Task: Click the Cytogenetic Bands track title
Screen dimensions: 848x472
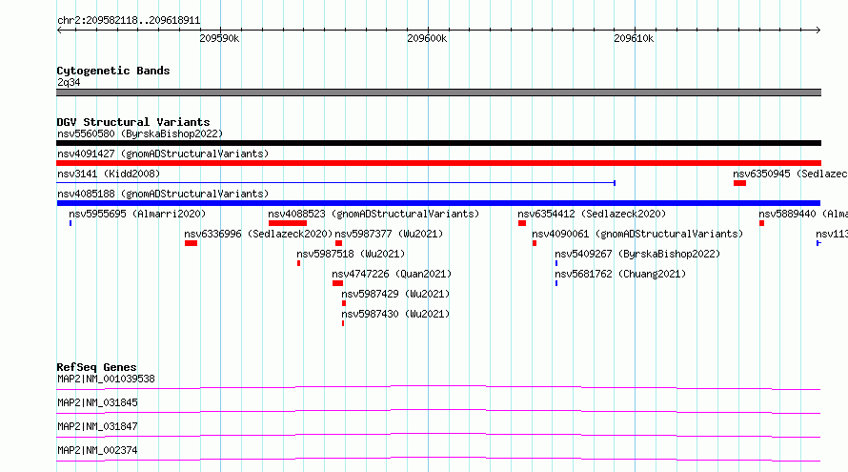Action: pyautogui.click(x=113, y=71)
